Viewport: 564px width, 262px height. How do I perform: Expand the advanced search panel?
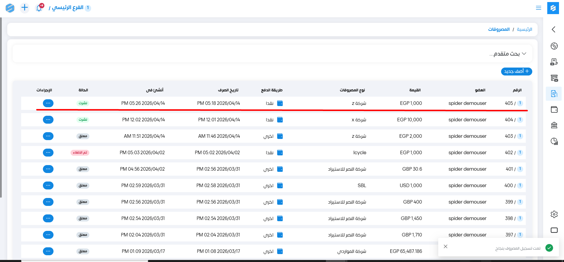coord(508,54)
